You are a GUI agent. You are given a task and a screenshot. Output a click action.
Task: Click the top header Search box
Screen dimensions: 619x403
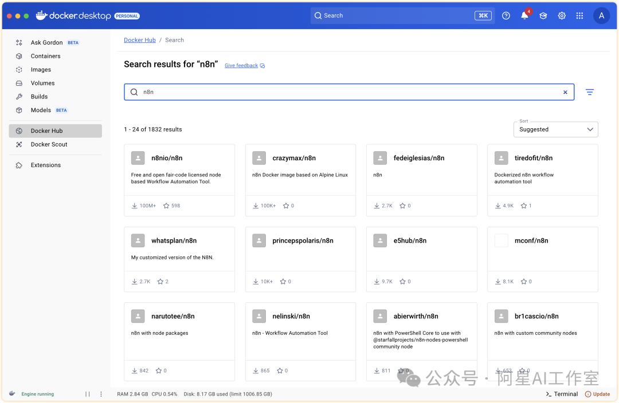click(402, 16)
